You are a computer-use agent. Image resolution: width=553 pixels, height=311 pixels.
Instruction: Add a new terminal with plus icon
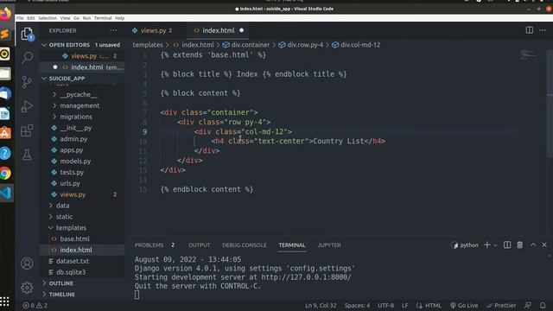tap(487, 244)
